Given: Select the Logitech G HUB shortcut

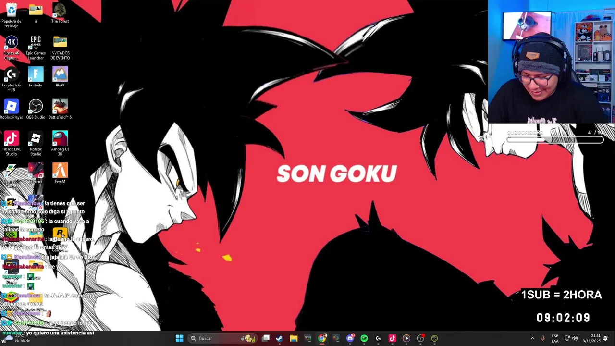Looking at the screenshot, I should 11,79.
